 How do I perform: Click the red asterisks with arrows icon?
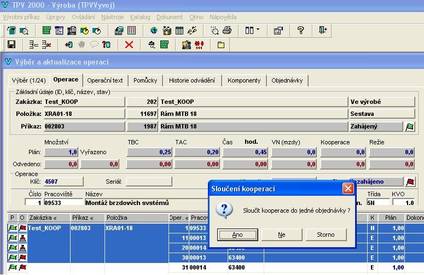[199, 45]
